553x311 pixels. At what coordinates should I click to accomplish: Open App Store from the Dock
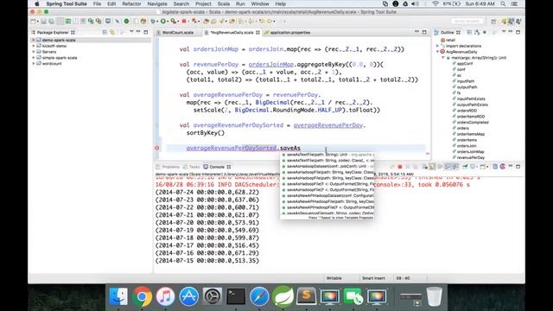click(188, 296)
